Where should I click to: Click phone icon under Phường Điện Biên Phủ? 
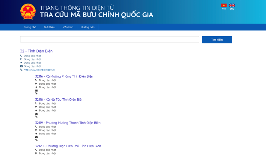36,150
